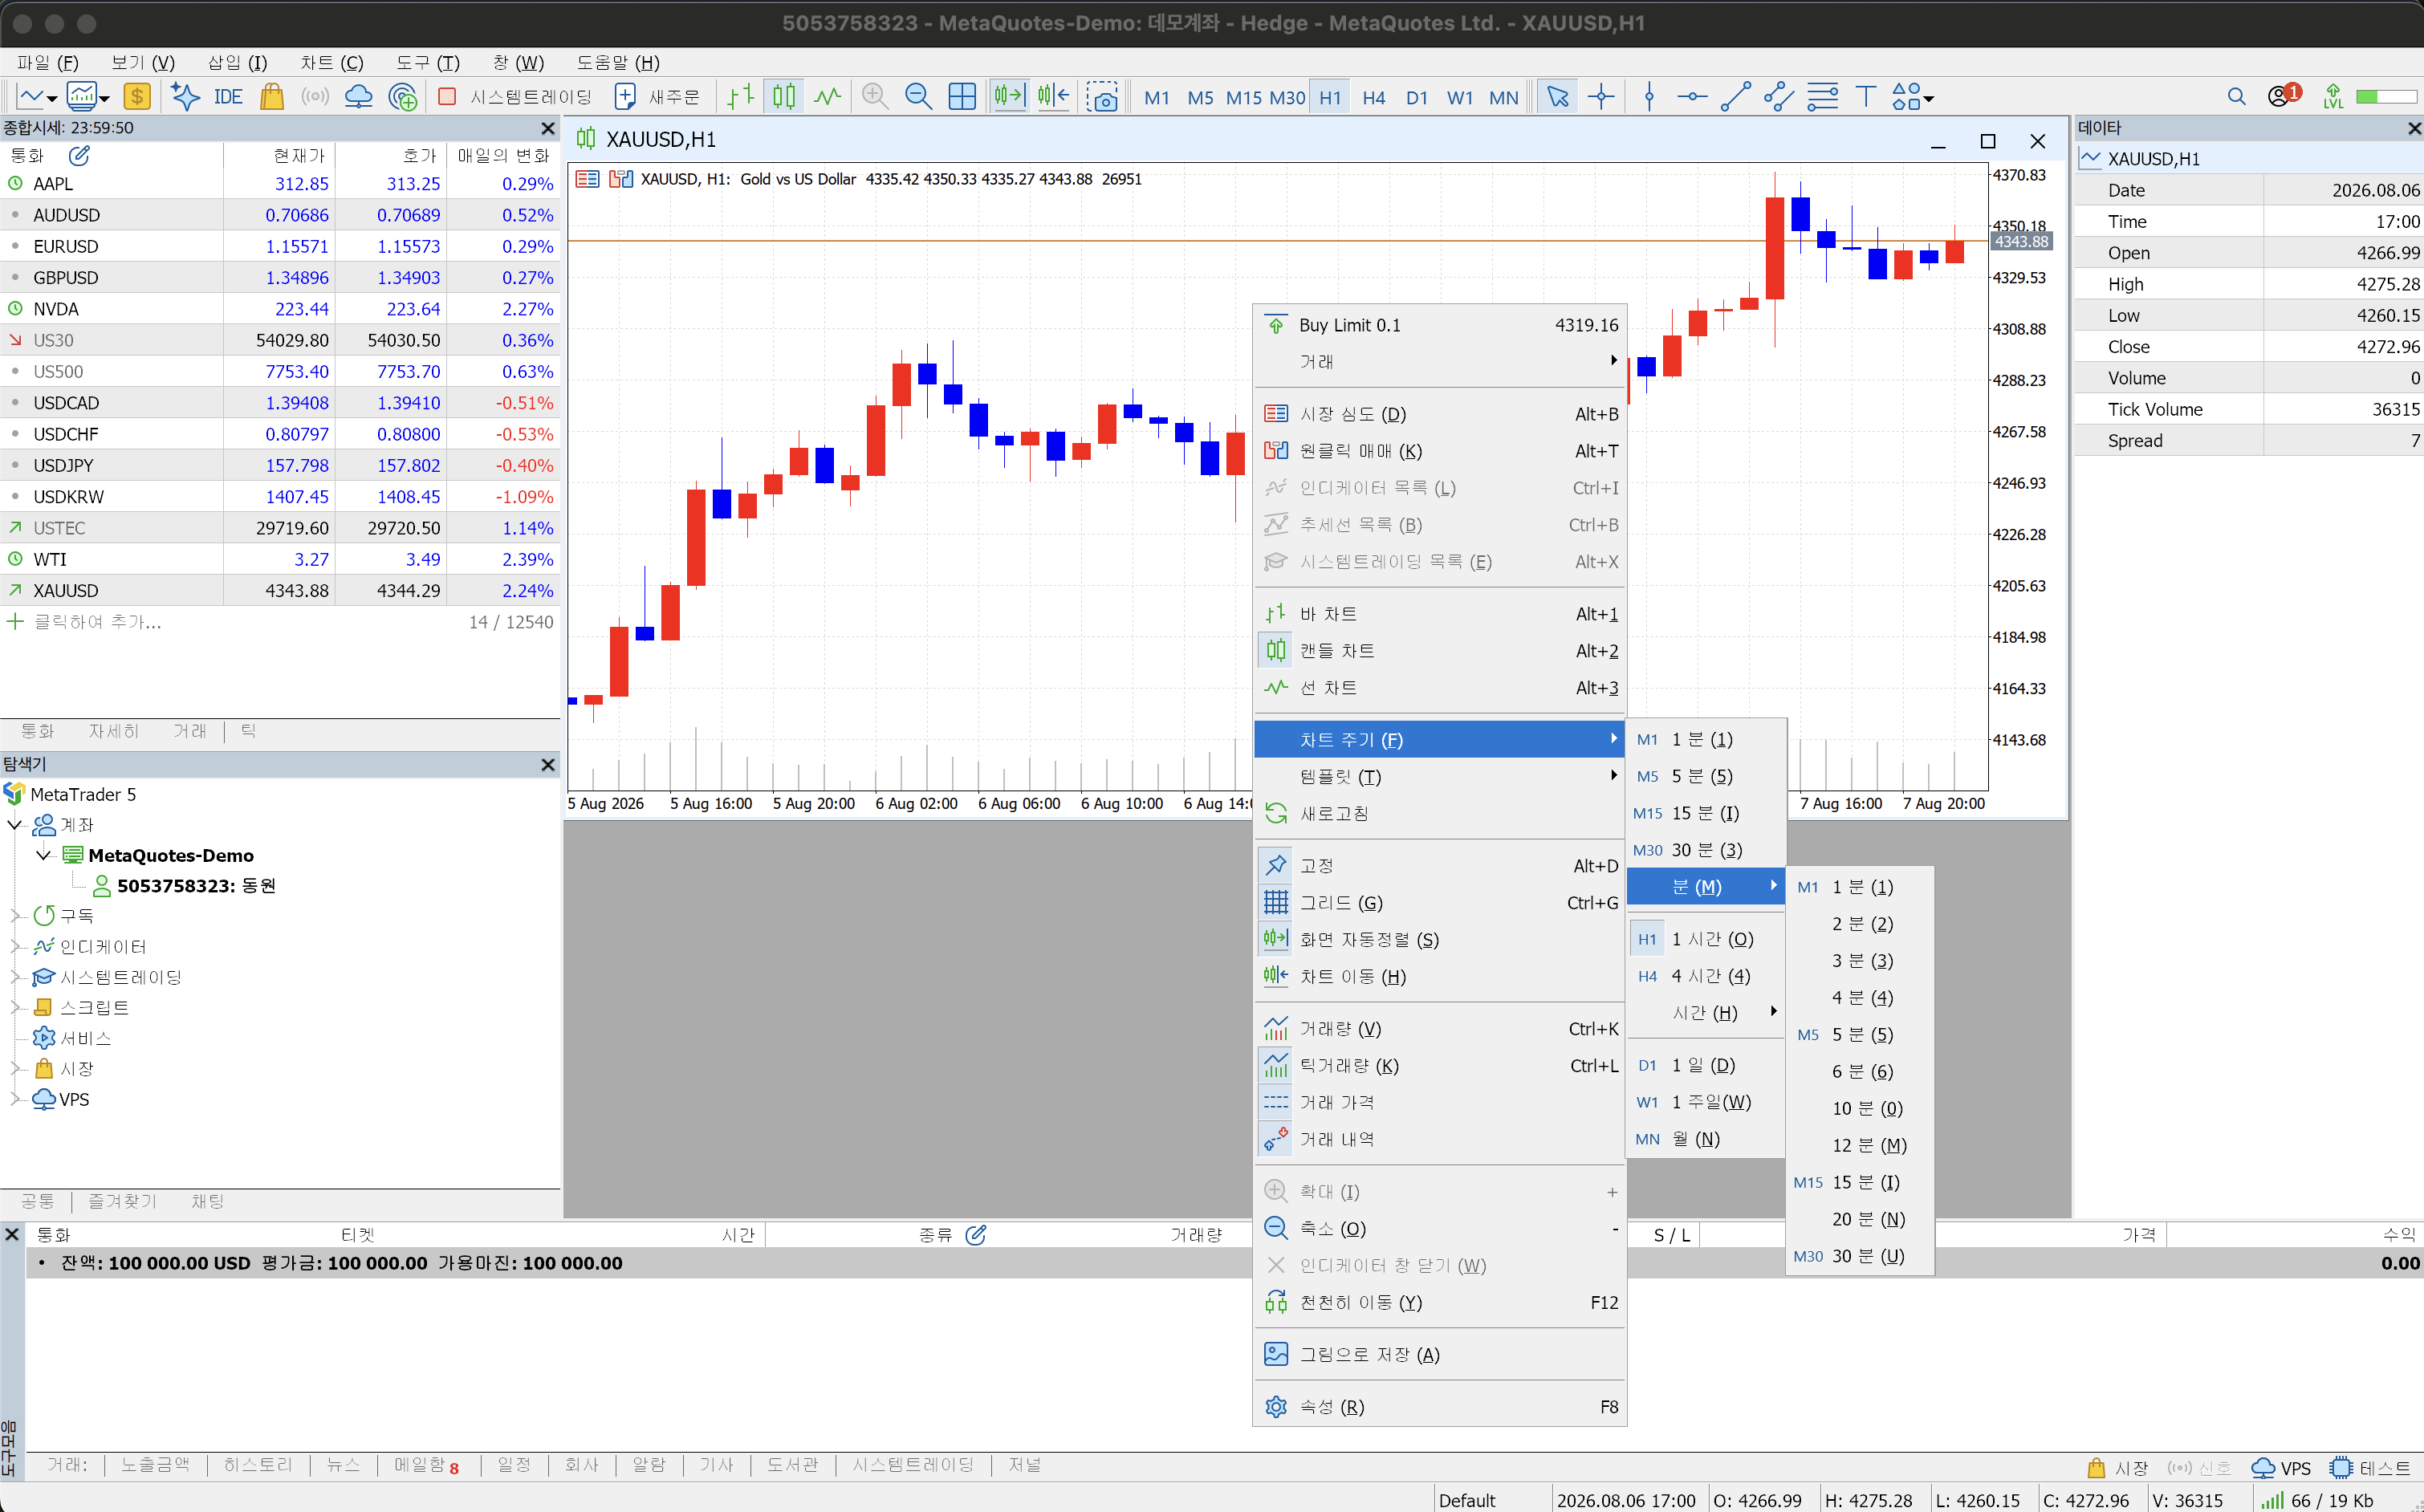This screenshot has height=1512, width=2424.
Task: Toggle the cursor selection mode
Action: click(1557, 97)
